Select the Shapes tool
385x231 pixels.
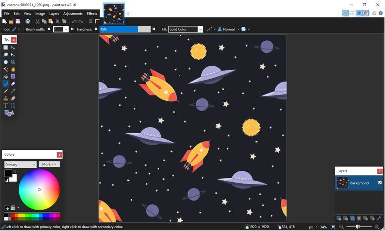[x=8, y=113]
